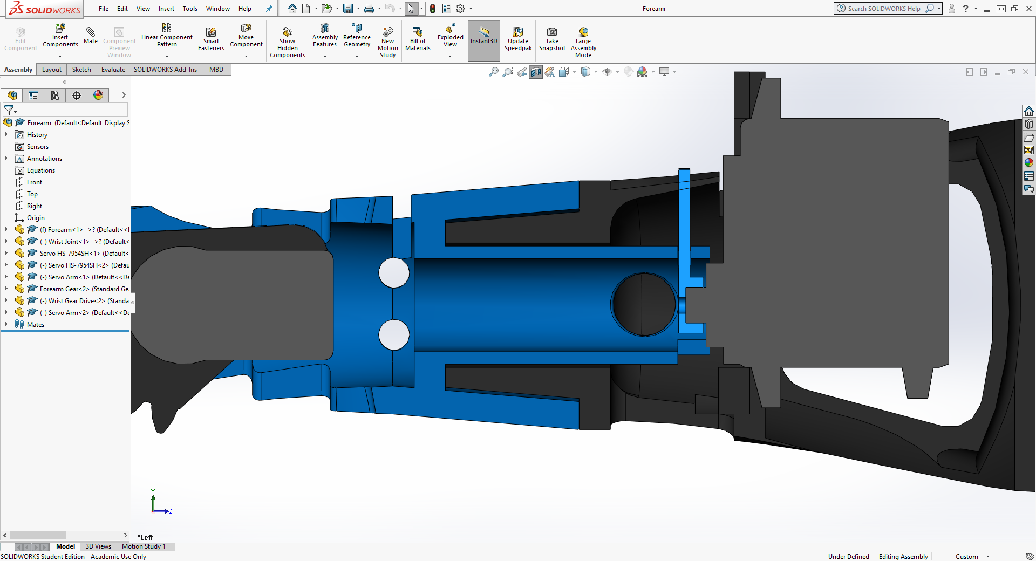Open the Equations folder
The width and height of the screenshot is (1036, 561).
pos(40,170)
